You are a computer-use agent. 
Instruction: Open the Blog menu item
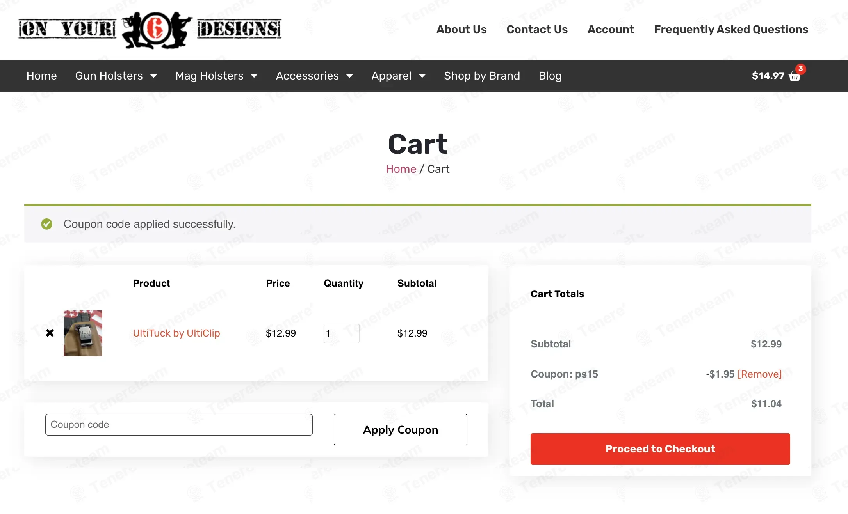tap(550, 76)
